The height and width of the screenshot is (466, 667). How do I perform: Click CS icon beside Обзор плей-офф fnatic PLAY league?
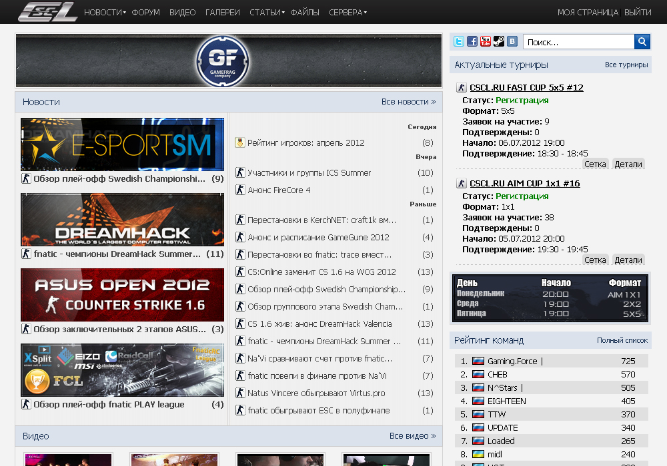[x=26, y=404]
